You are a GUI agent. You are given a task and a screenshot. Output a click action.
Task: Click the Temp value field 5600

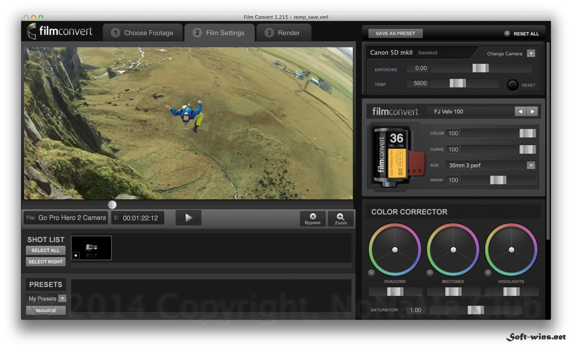tap(418, 83)
